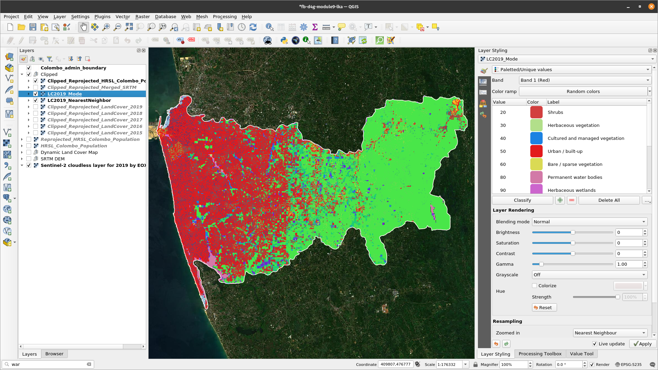Click the Raster menu item
The image size is (658, 370).
point(142,16)
